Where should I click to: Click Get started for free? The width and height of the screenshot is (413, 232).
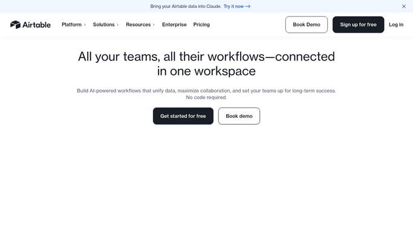point(183,116)
